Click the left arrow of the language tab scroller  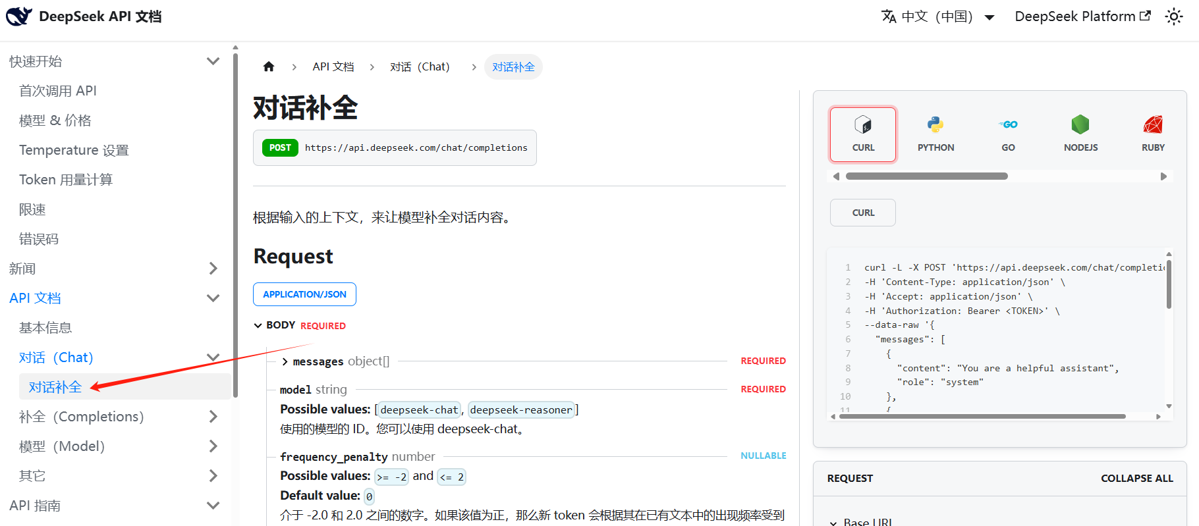coord(836,176)
